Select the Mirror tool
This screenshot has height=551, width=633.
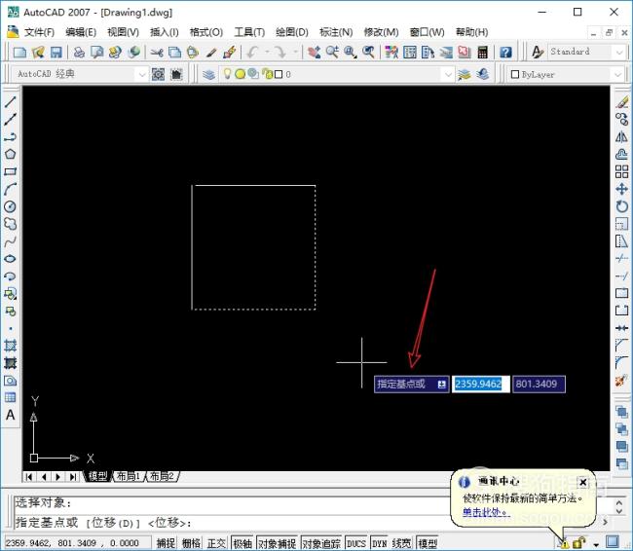pos(621,137)
